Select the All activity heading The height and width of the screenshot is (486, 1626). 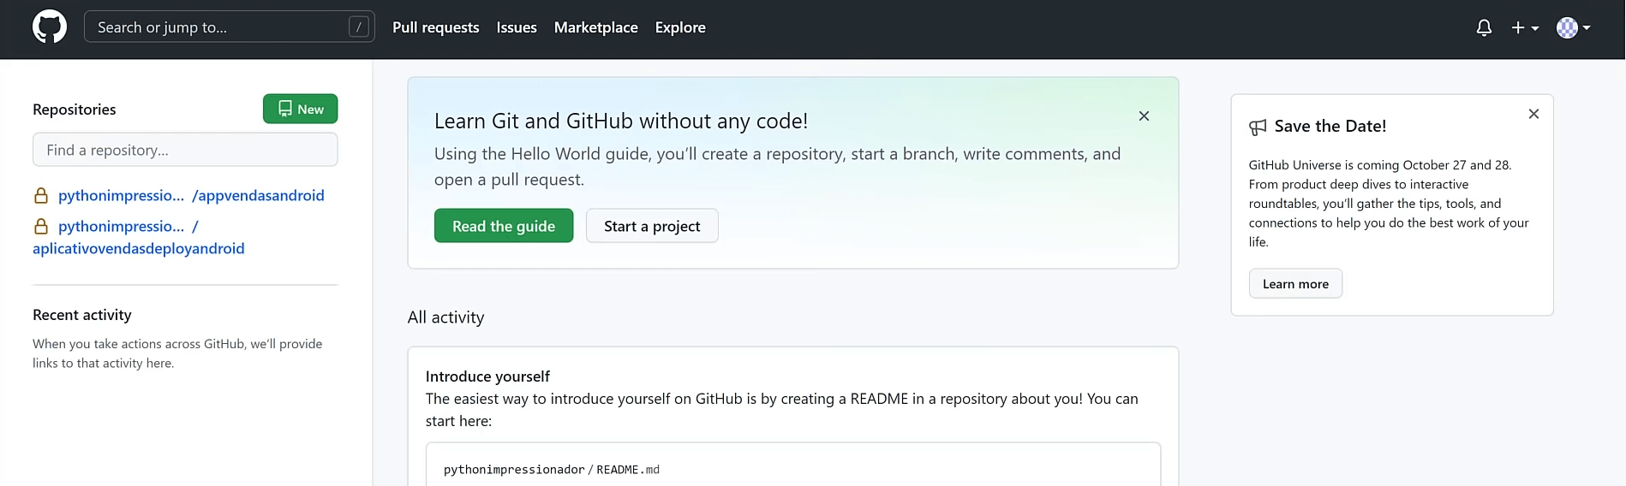tap(445, 317)
